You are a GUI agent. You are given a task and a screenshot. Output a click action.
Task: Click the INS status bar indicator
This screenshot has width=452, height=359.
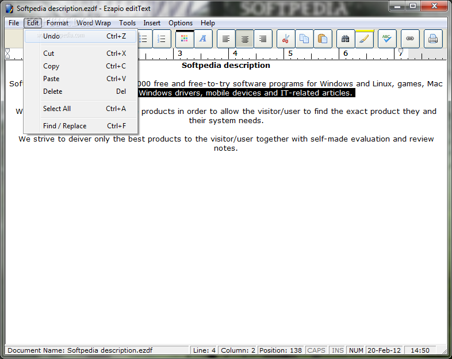tap(338, 350)
